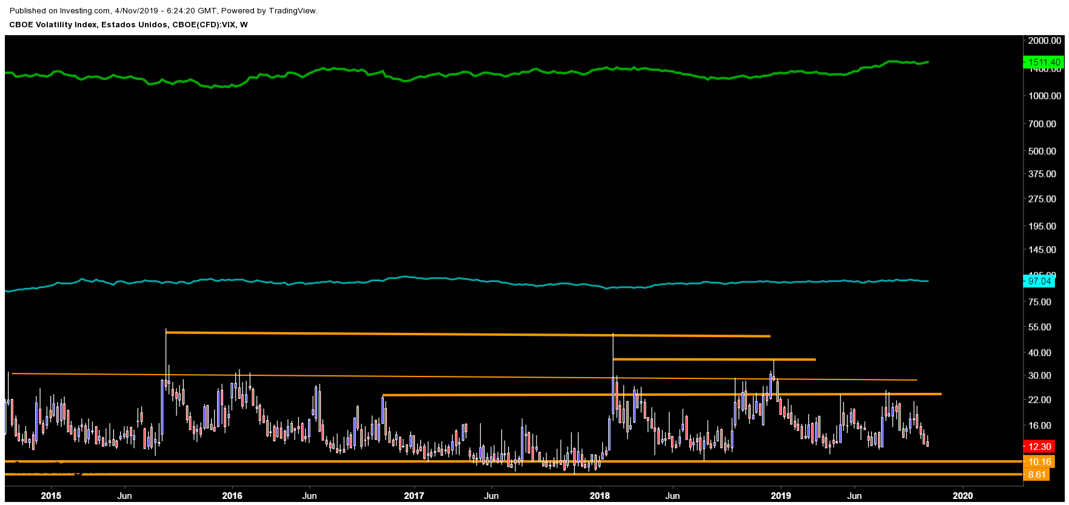Viewport: 1069px width, 505px height.
Task: Select the 500.00 price axis label
Action: tap(1042, 151)
